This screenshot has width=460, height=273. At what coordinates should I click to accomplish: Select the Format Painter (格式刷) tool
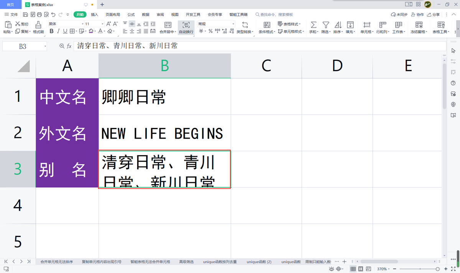[38, 28]
